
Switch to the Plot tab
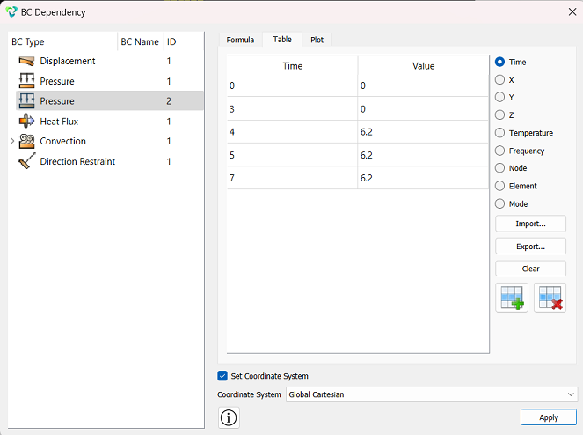click(317, 40)
